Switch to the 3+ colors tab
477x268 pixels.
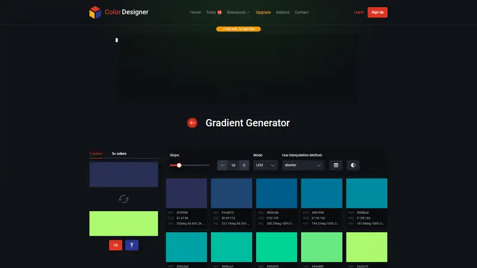119,154
